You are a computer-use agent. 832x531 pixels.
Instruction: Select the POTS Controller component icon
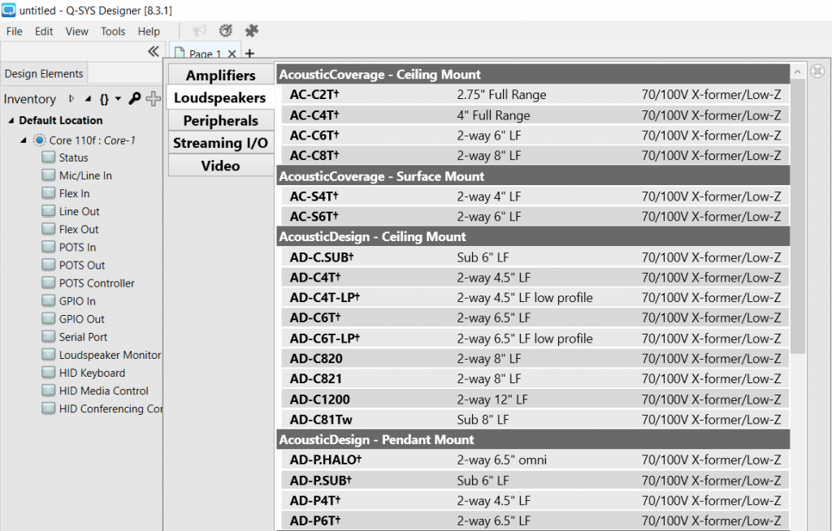click(48, 283)
